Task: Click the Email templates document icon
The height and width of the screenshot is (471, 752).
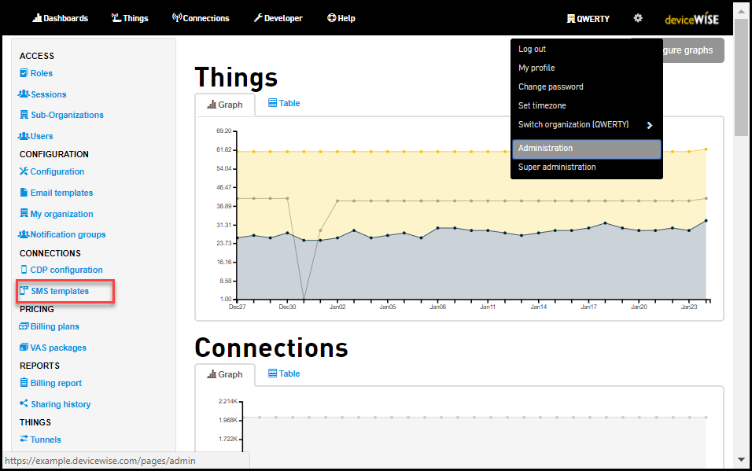Action: point(24,193)
